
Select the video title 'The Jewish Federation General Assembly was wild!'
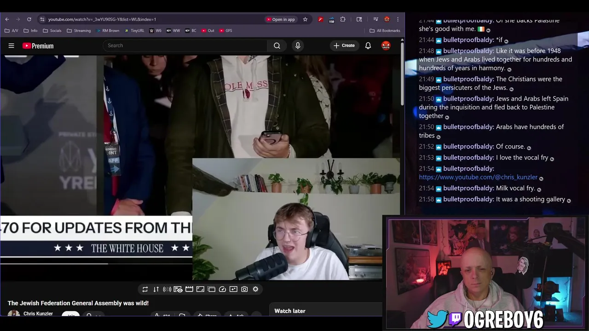coord(78,303)
